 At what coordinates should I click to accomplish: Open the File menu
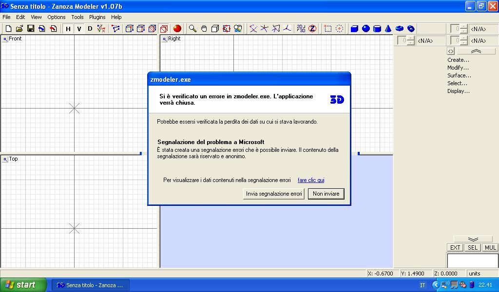(6, 17)
